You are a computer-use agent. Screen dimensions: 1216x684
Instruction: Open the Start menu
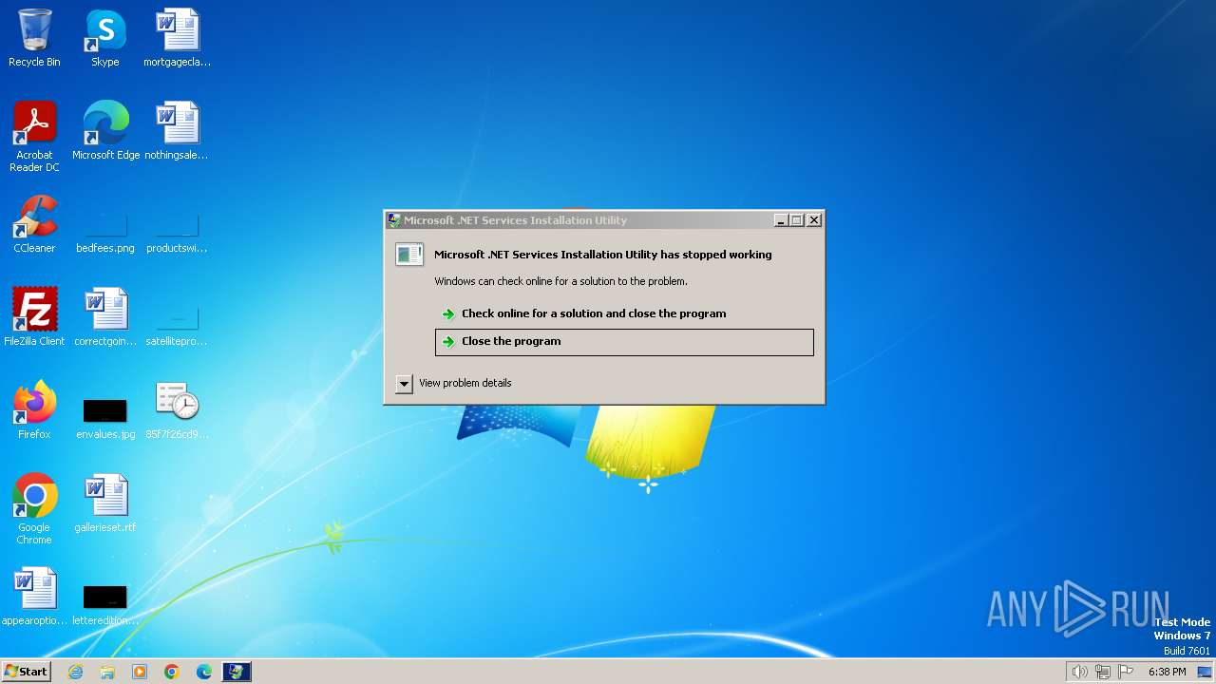tap(26, 671)
